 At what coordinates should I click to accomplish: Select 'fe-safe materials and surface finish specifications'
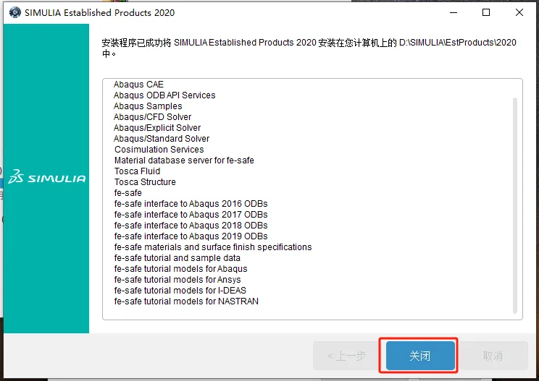point(213,247)
